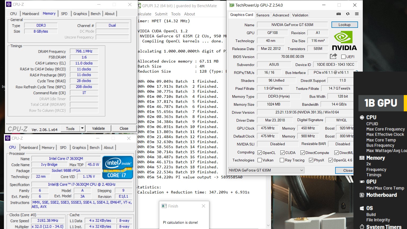This screenshot has width=407, height=229.
Task: Click the CPU name Intel Core i7 3630QM
Action: tap(66, 158)
